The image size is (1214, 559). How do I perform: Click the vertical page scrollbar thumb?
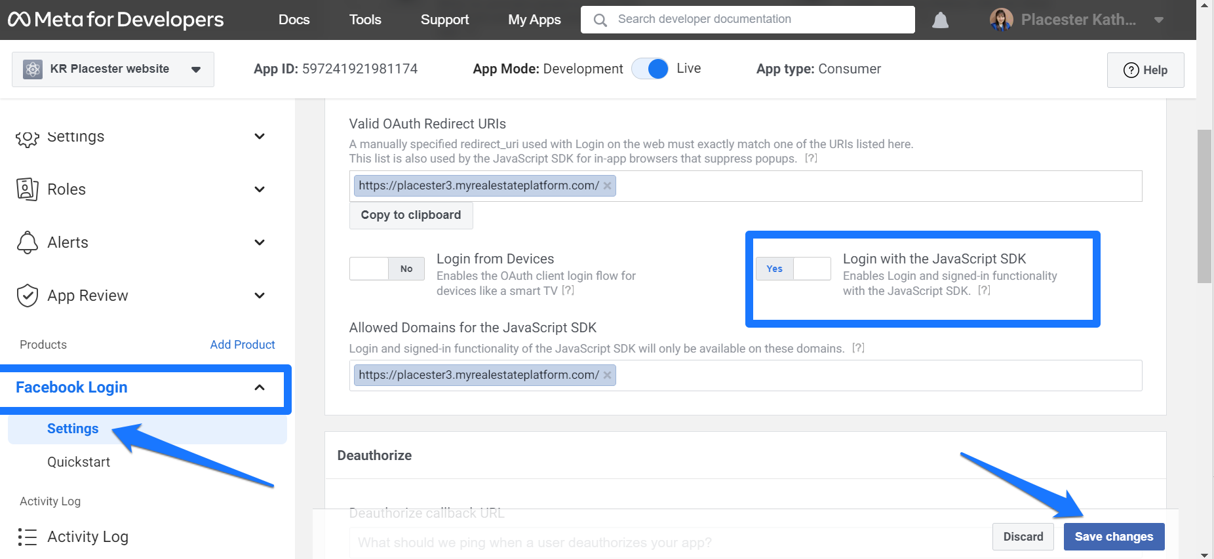click(x=1205, y=206)
